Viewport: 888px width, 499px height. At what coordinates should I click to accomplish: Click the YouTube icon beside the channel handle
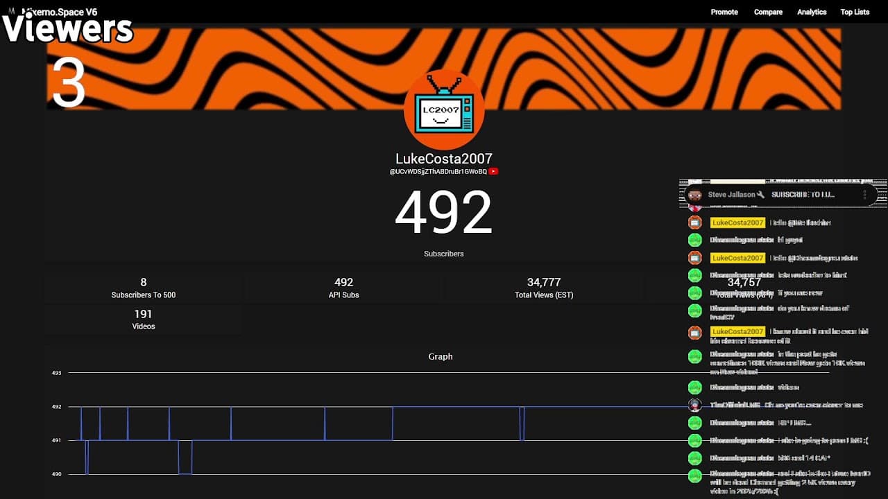(x=493, y=171)
